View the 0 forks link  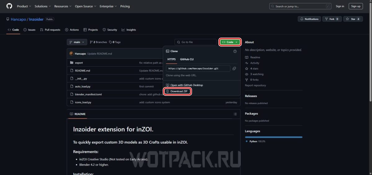[x=252, y=80]
